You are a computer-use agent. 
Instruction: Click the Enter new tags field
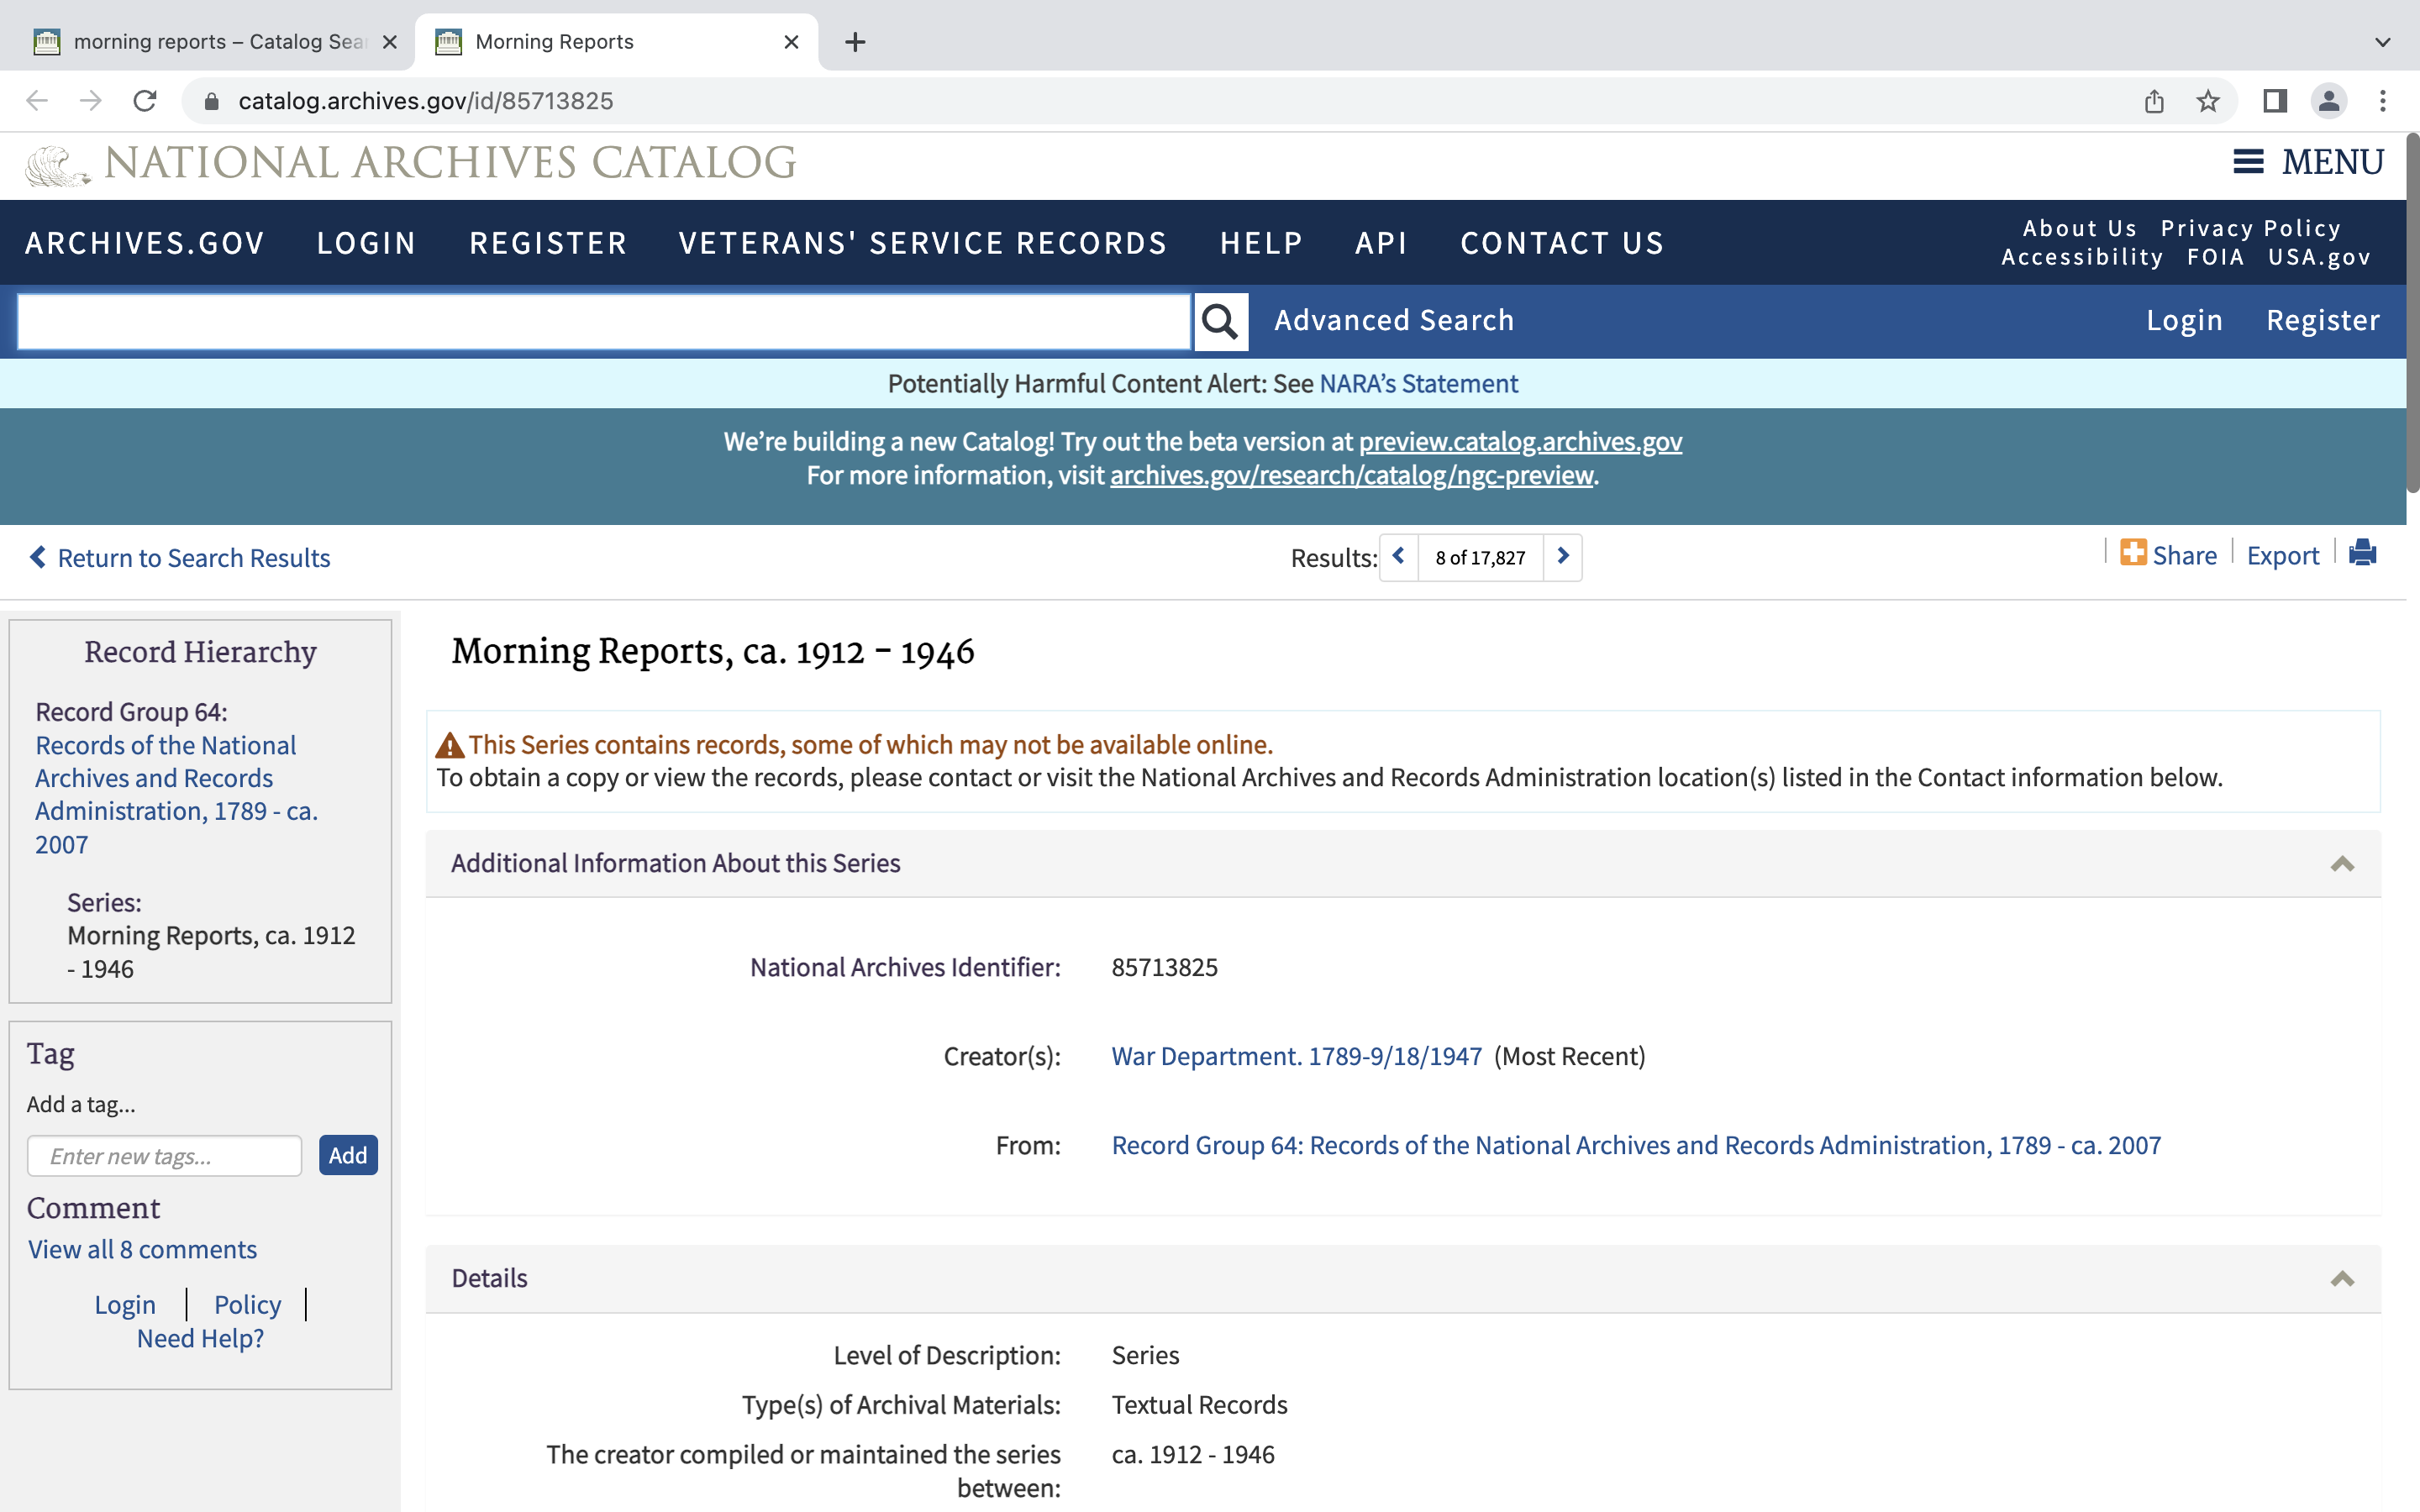(165, 1156)
